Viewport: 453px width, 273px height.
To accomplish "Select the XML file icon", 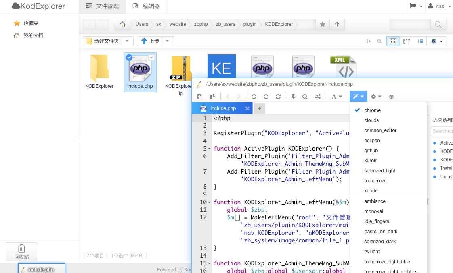I will click(x=344, y=67).
